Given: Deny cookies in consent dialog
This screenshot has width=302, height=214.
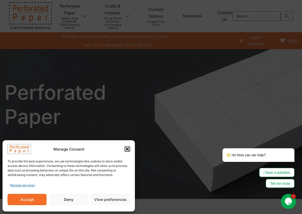Looking at the screenshot, I should 69,200.
